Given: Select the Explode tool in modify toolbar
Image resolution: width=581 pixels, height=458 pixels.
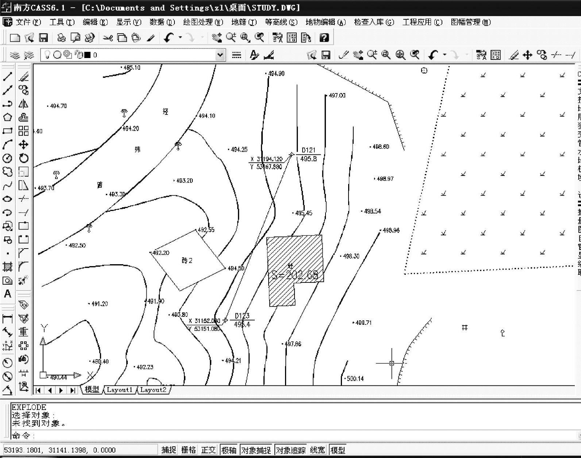Looking at the screenshot, I should (23, 280).
